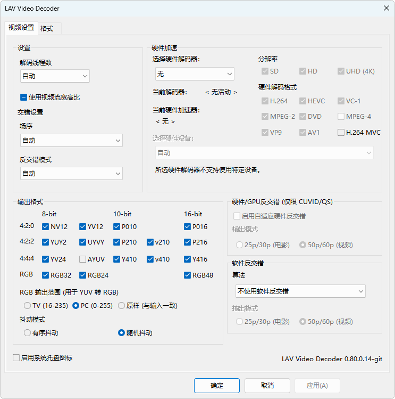Expand the 选择硬件解码器 dropdown
This screenshot has height=399, width=395.
click(195, 74)
